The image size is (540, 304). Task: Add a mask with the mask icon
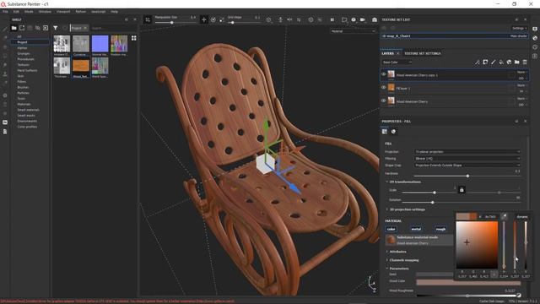coord(485,62)
